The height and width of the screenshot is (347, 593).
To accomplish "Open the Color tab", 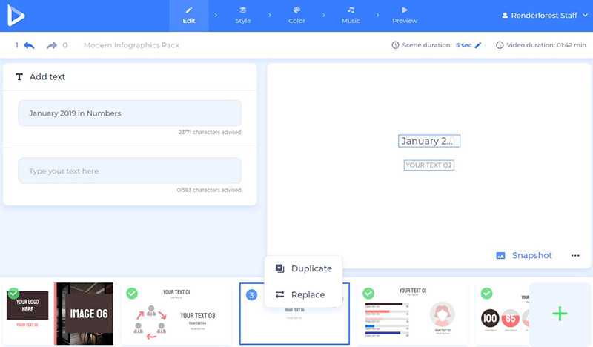I will pyautogui.click(x=296, y=16).
